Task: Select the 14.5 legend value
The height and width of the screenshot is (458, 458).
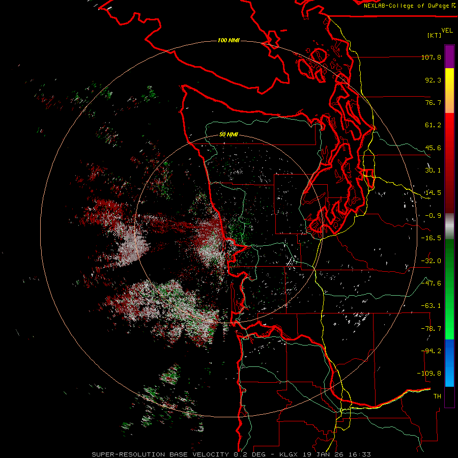Action: click(433, 193)
